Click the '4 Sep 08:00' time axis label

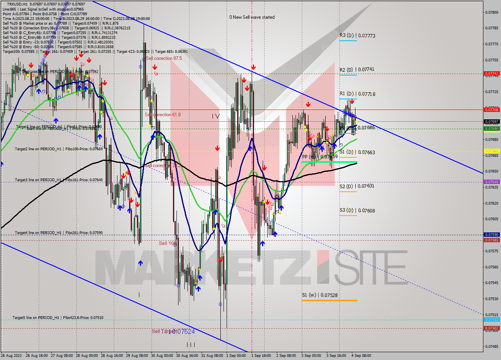pyautogui.click(x=361, y=356)
